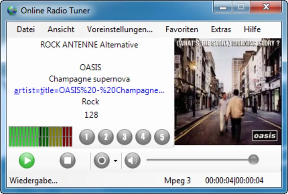Open the record options dropdown arrow

tap(115, 161)
